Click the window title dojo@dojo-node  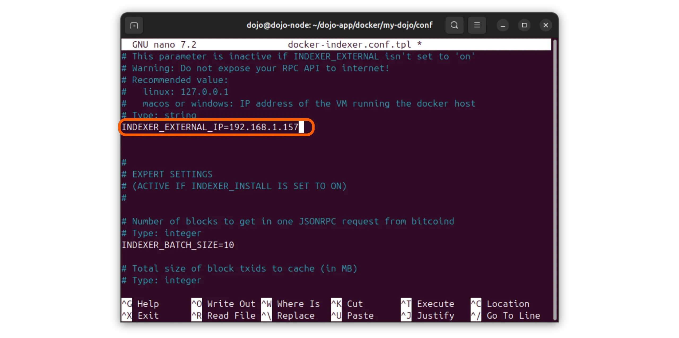coord(339,25)
